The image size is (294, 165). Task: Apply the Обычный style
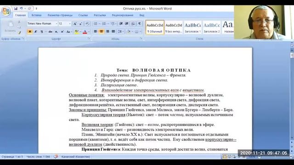[x=155, y=27]
